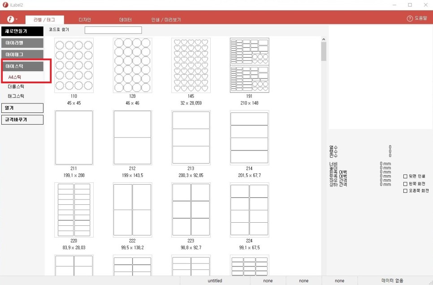Toggle the 오른쪽 회전 checkbox

pos(405,191)
